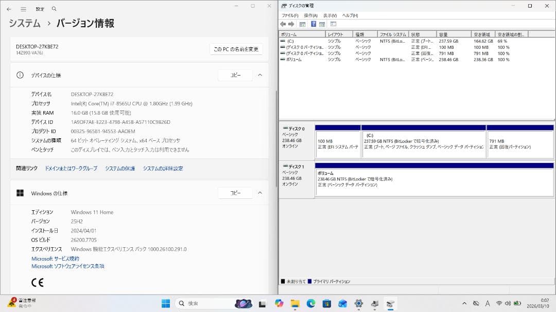Open the ファイル(F) menu

tap(290, 15)
